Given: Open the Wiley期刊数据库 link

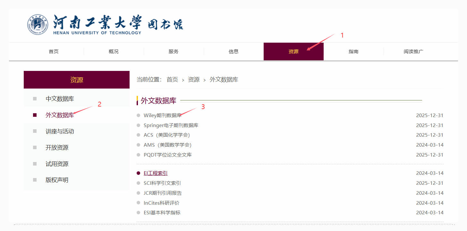Looking at the screenshot, I should (162, 116).
